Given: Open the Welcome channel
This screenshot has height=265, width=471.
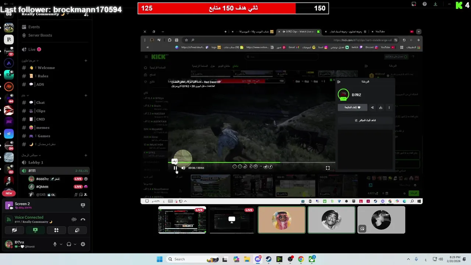Looking at the screenshot, I should (x=54, y=68).
